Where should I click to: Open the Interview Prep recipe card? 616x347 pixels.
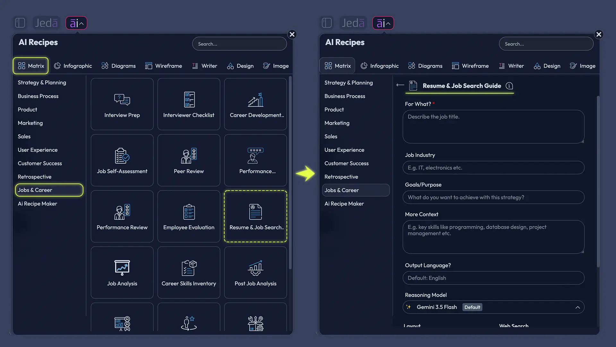(x=122, y=104)
